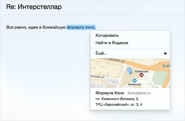Open the formulakino.ru link

tap(139, 93)
